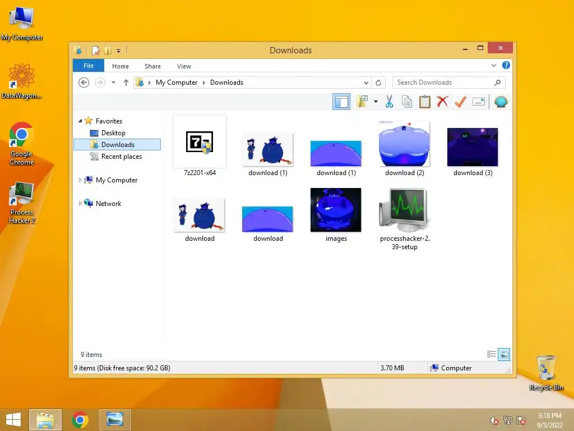Image resolution: width=574 pixels, height=431 pixels.
Task: Click the Cut scissors icon
Action: click(389, 102)
